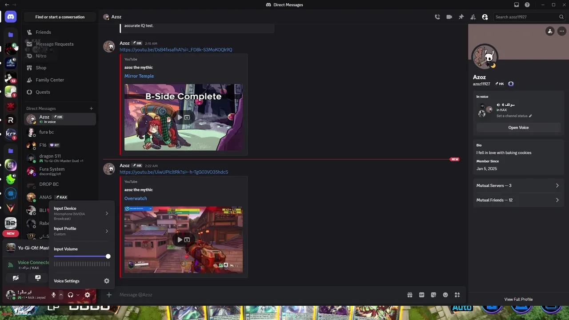This screenshot has width=569, height=320.
Task: Open the F16 conversation
Action: (60, 145)
